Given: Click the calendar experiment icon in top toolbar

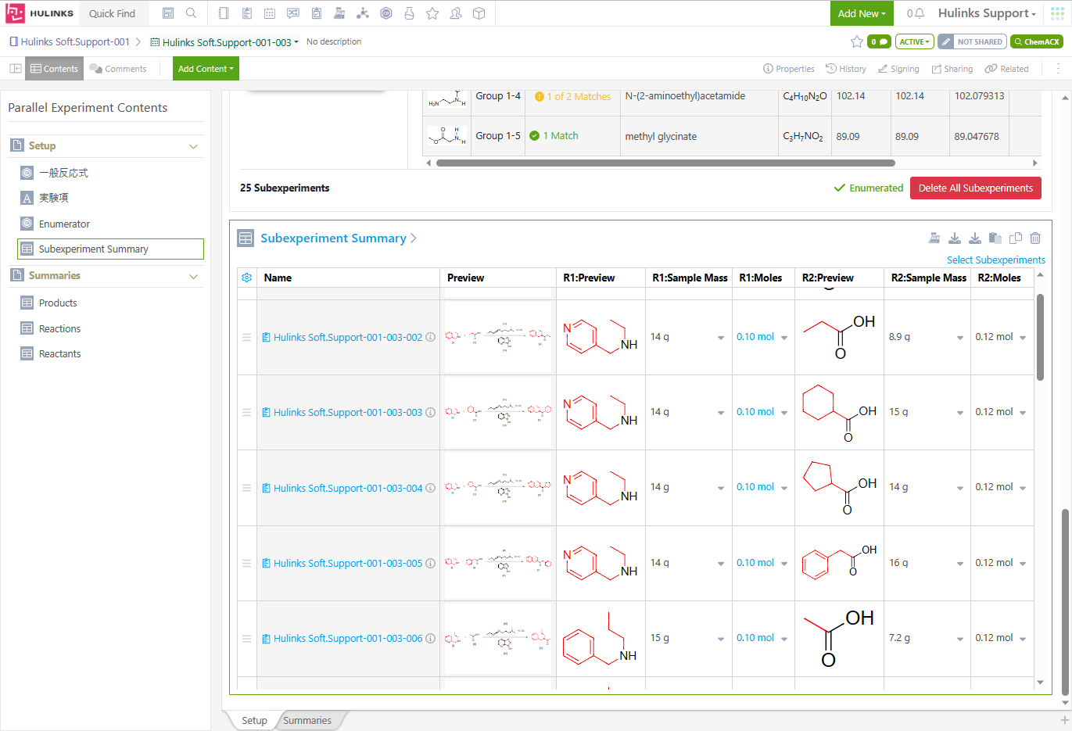Looking at the screenshot, I should pos(270,13).
